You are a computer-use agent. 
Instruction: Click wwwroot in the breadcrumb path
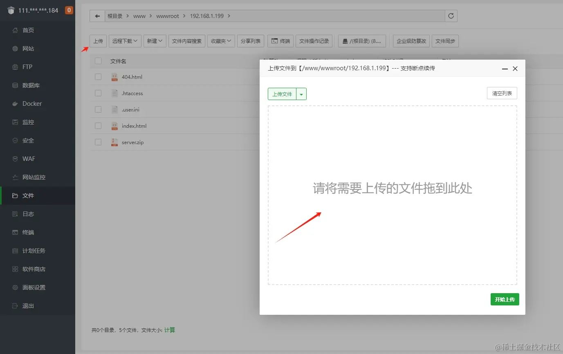pyautogui.click(x=168, y=16)
